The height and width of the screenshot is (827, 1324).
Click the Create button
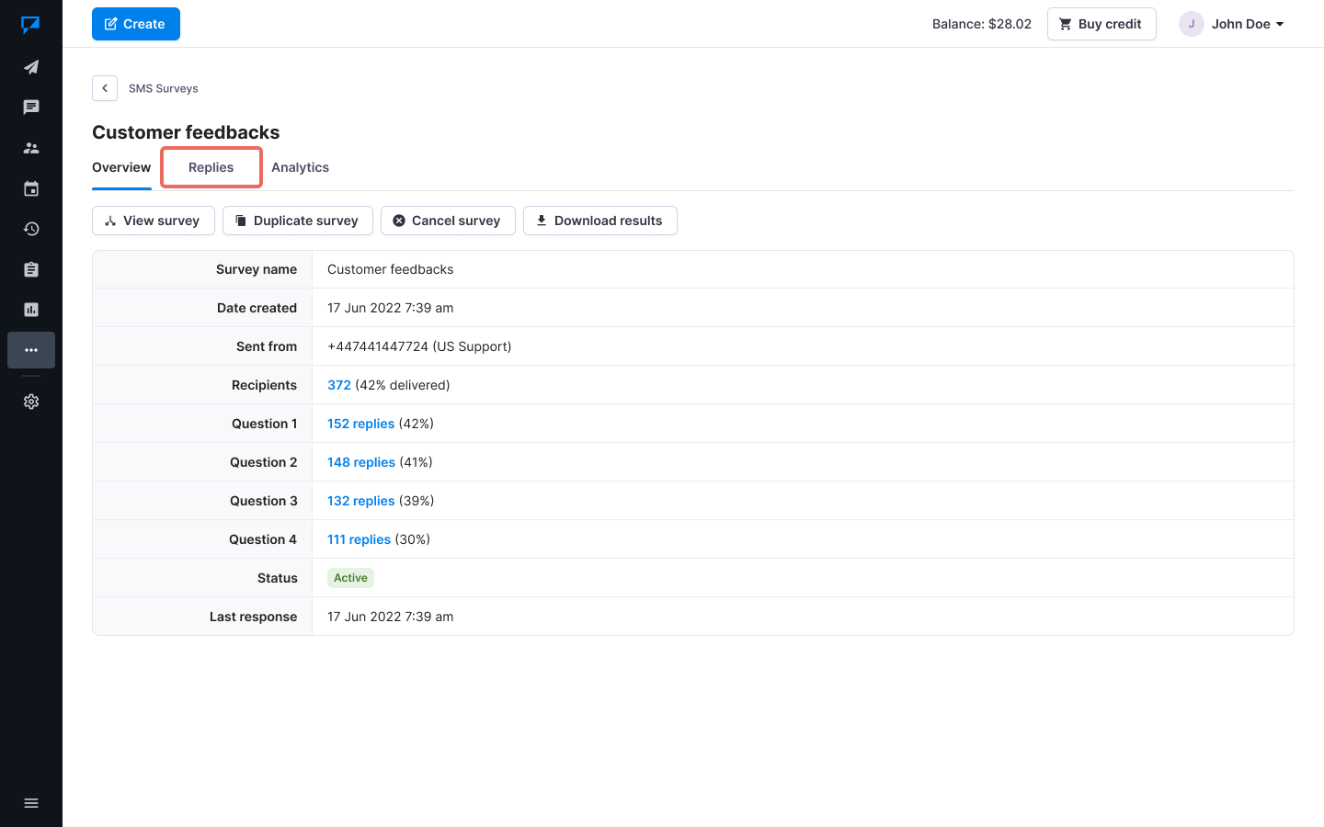(x=136, y=24)
